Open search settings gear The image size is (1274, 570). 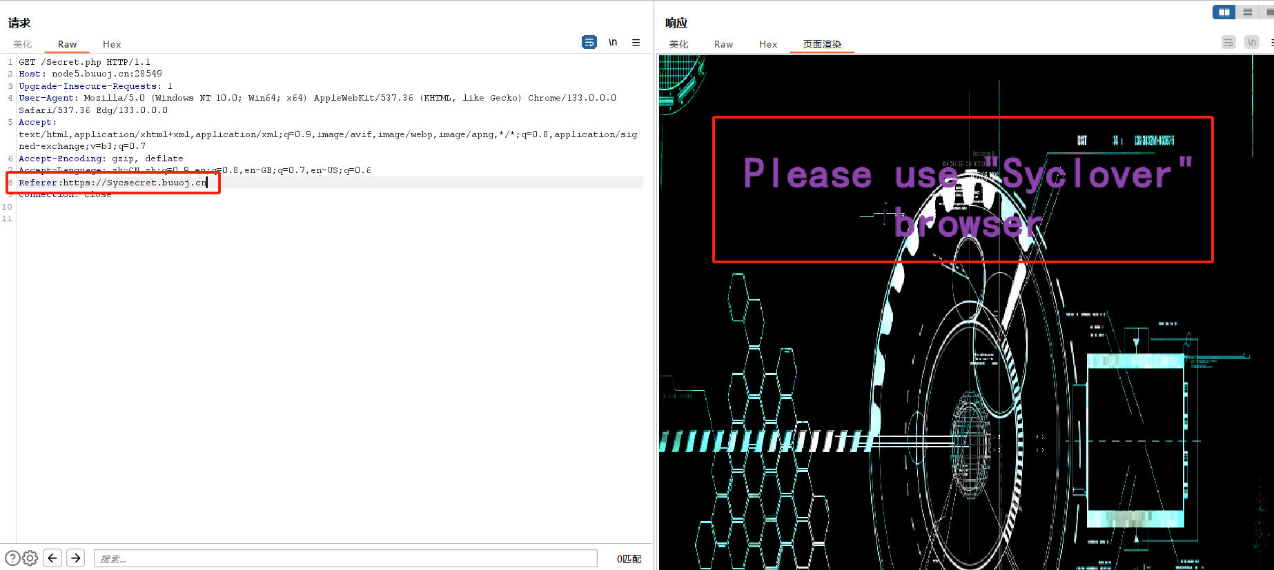(30, 558)
